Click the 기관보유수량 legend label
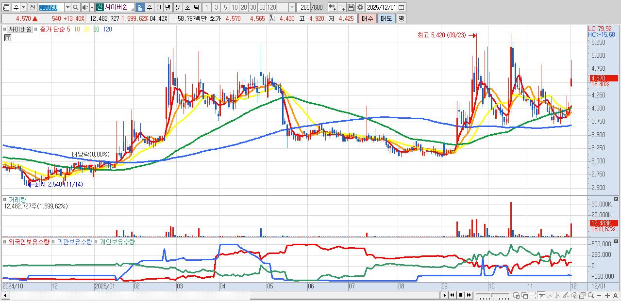Image resolution: width=621 pixels, height=301 pixels. click(x=74, y=241)
